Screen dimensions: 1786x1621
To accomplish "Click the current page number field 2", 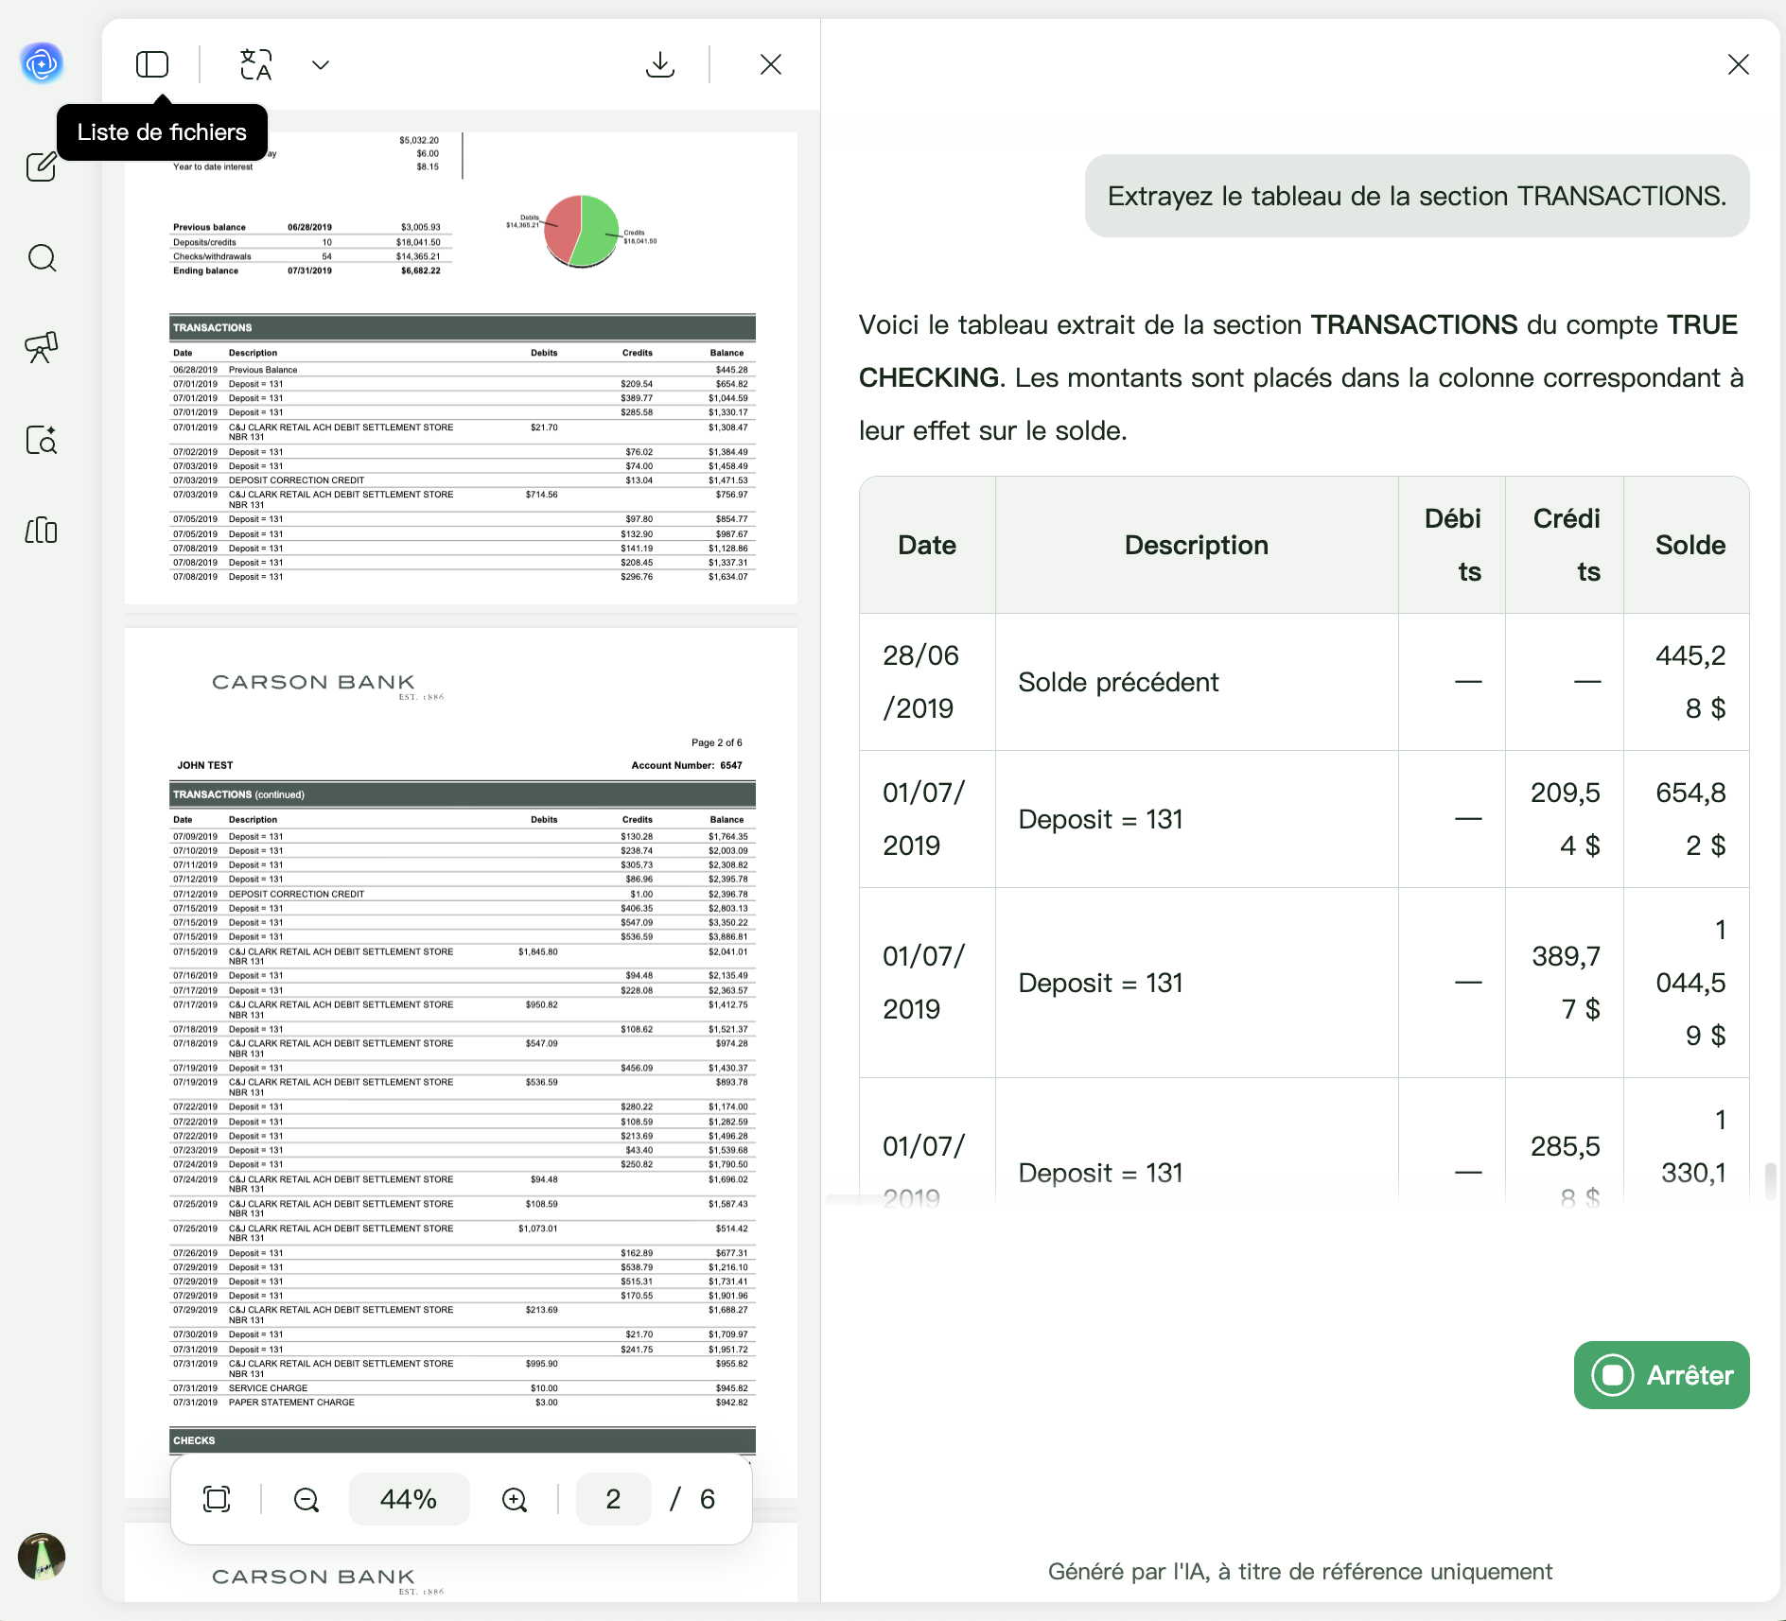I will coord(614,1499).
